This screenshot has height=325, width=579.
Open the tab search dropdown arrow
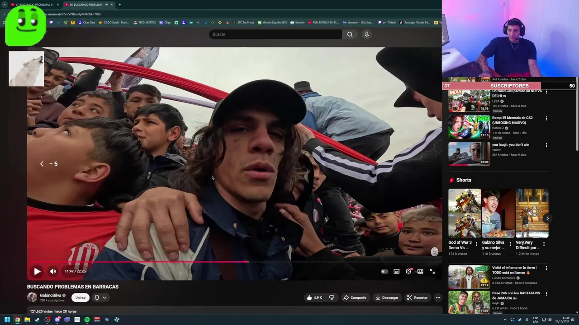click(x=4, y=5)
